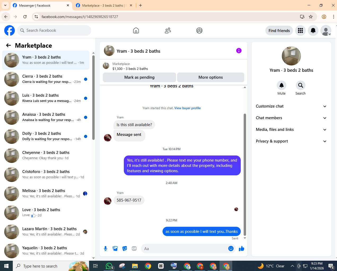
Task: Send a thumbs-up like
Action: (242, 248)
